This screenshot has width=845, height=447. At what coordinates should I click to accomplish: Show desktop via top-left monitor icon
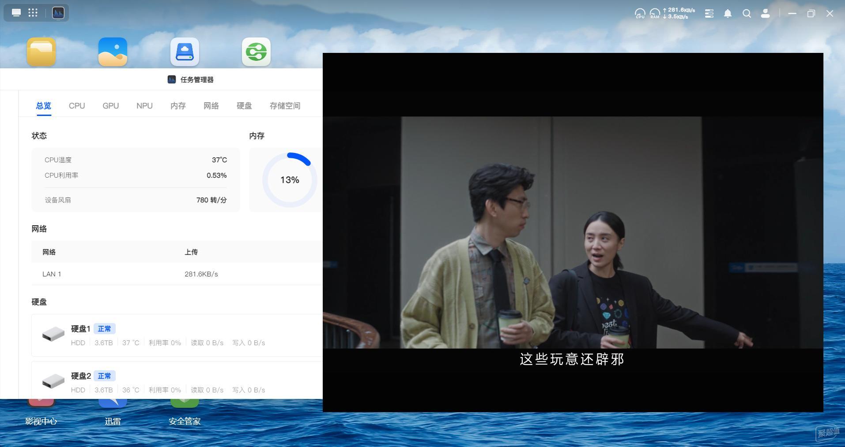16,13
